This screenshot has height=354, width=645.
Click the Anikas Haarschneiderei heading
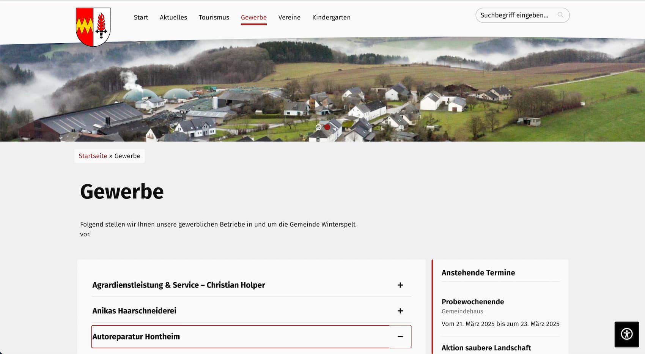(134, 311)
